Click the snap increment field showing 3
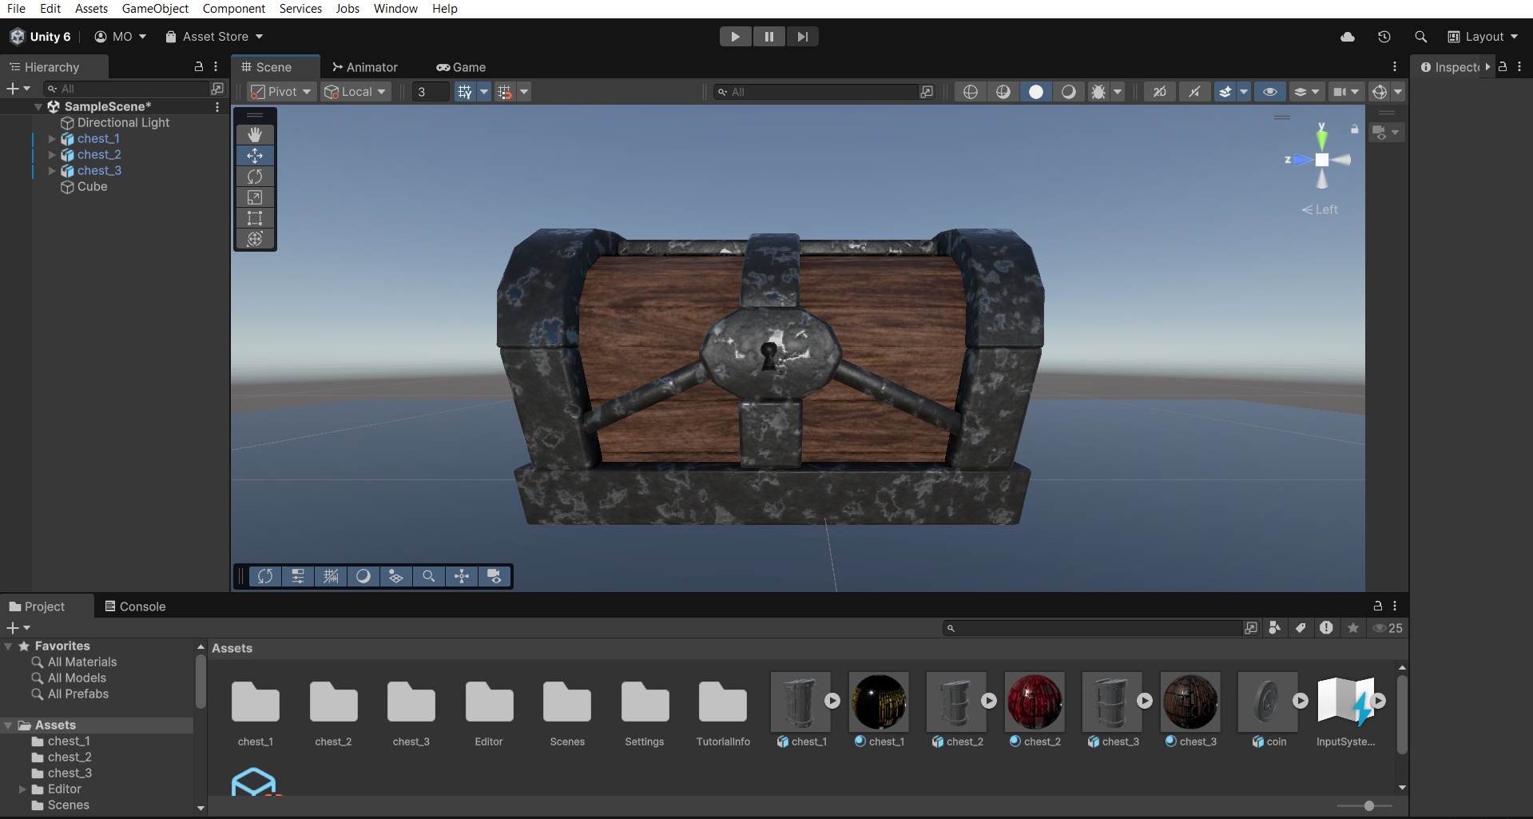The image size is (1533, 819). pyautogui.click(x=431, y=92)
